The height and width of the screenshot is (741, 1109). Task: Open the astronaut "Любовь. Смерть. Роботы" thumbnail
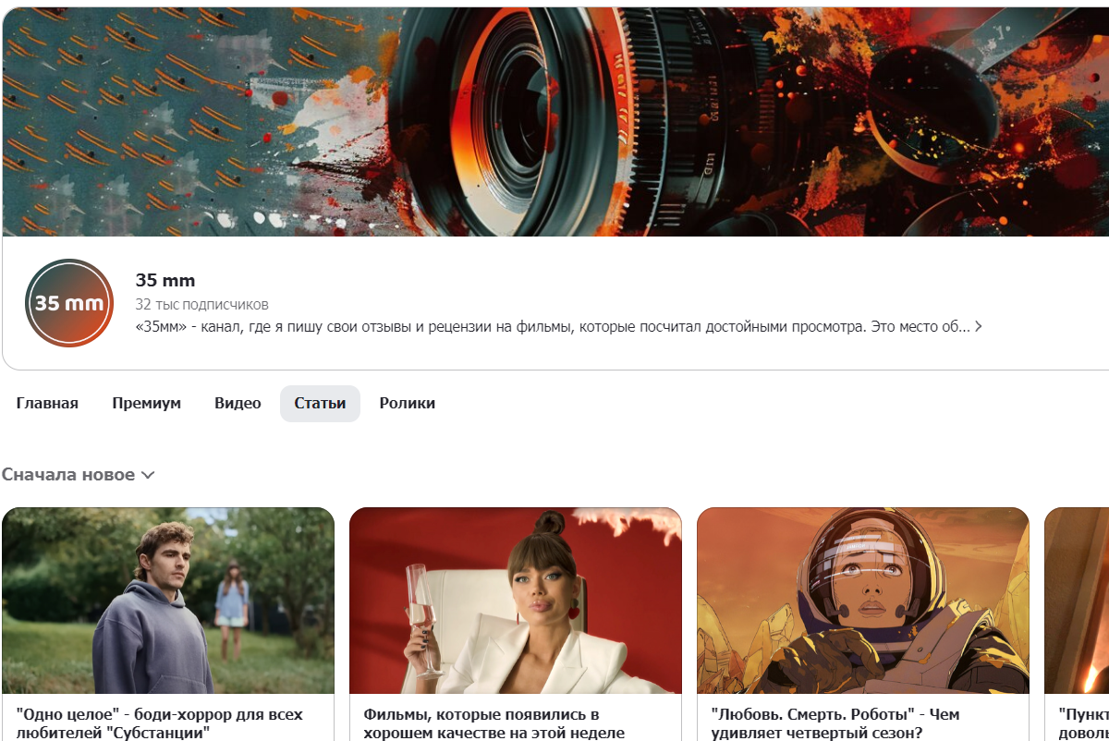click(863, 601)
